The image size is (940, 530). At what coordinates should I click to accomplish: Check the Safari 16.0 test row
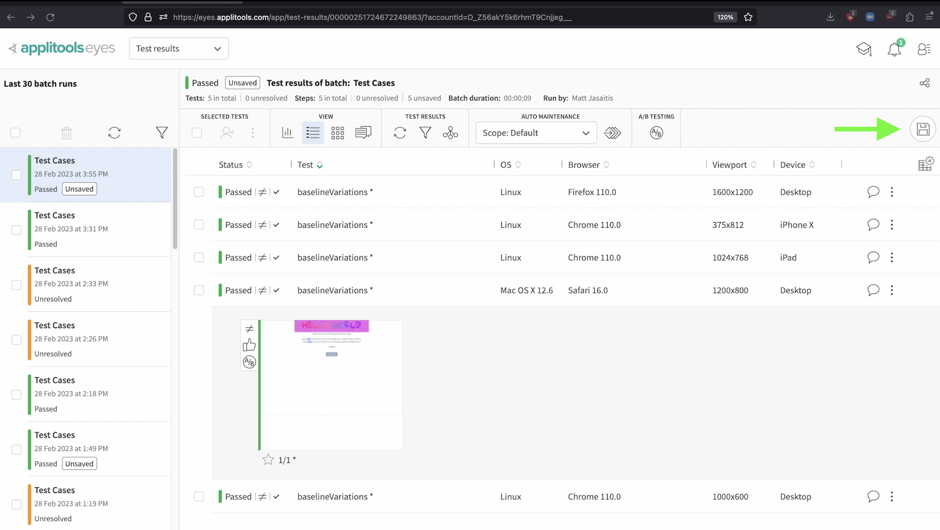199,290
